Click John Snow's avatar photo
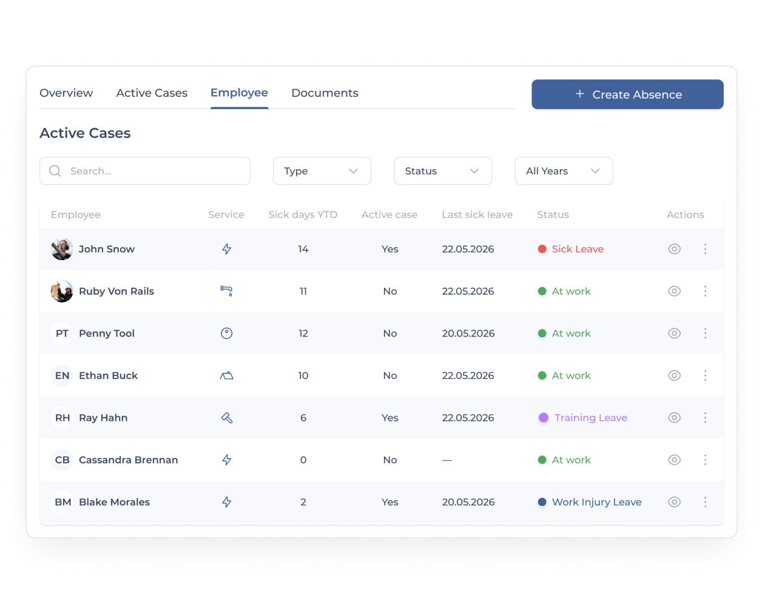 pos(62,249)
